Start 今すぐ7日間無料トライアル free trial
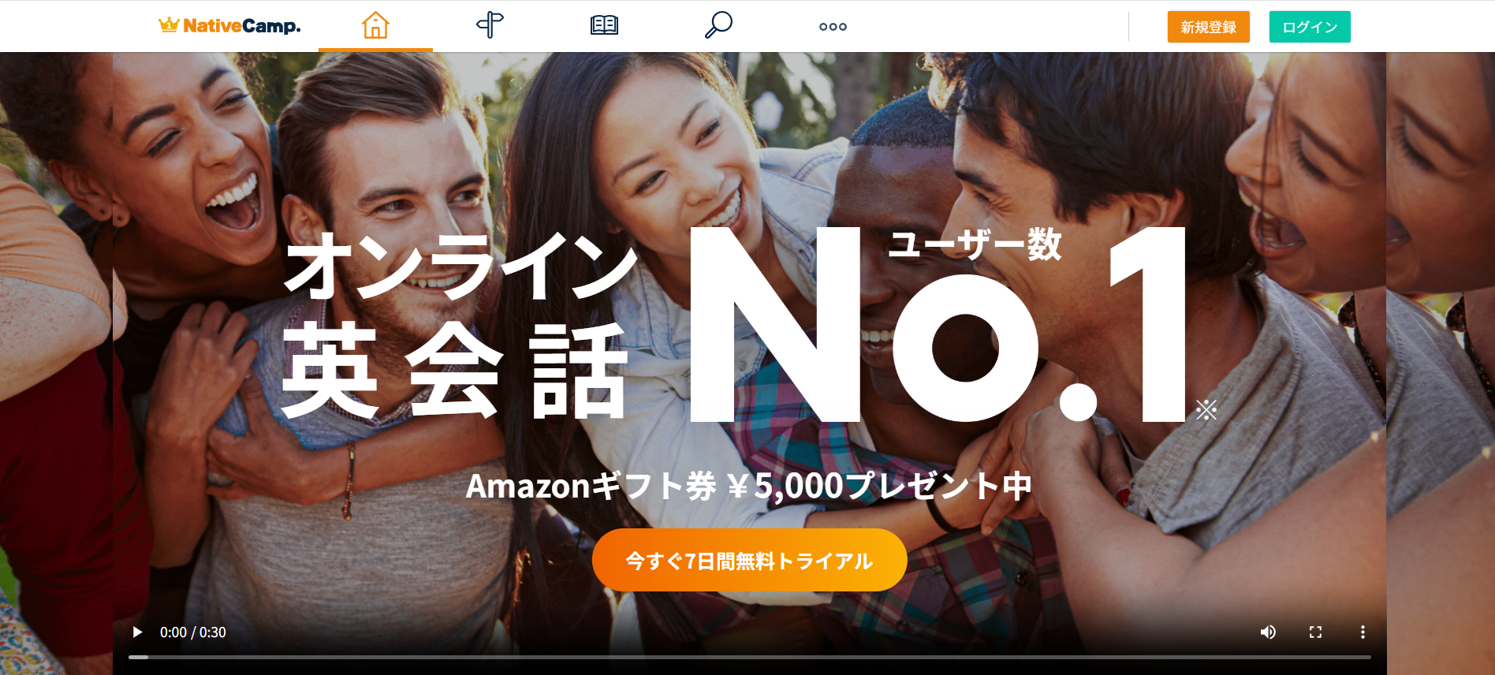 click(x=749, y=560)
